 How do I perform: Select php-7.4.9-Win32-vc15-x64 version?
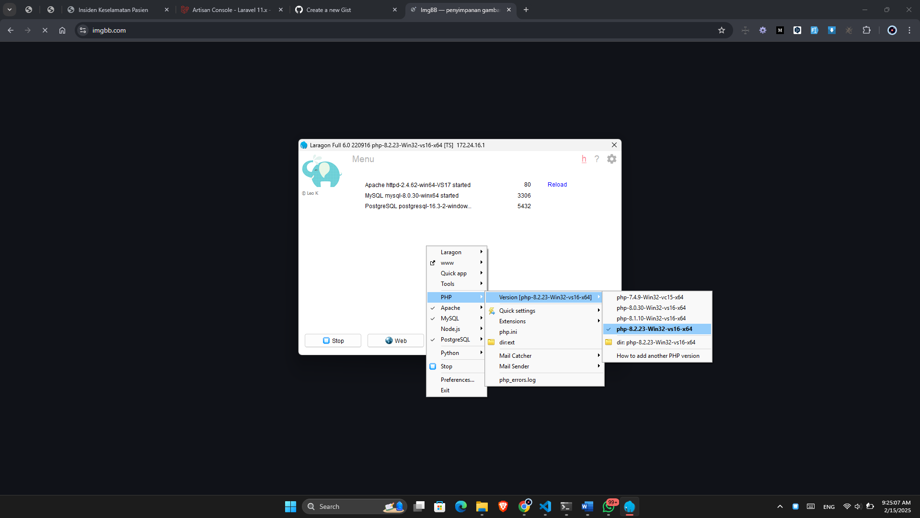click(657, 297)
